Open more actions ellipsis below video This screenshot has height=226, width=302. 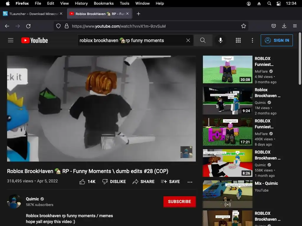coord(190,182)
